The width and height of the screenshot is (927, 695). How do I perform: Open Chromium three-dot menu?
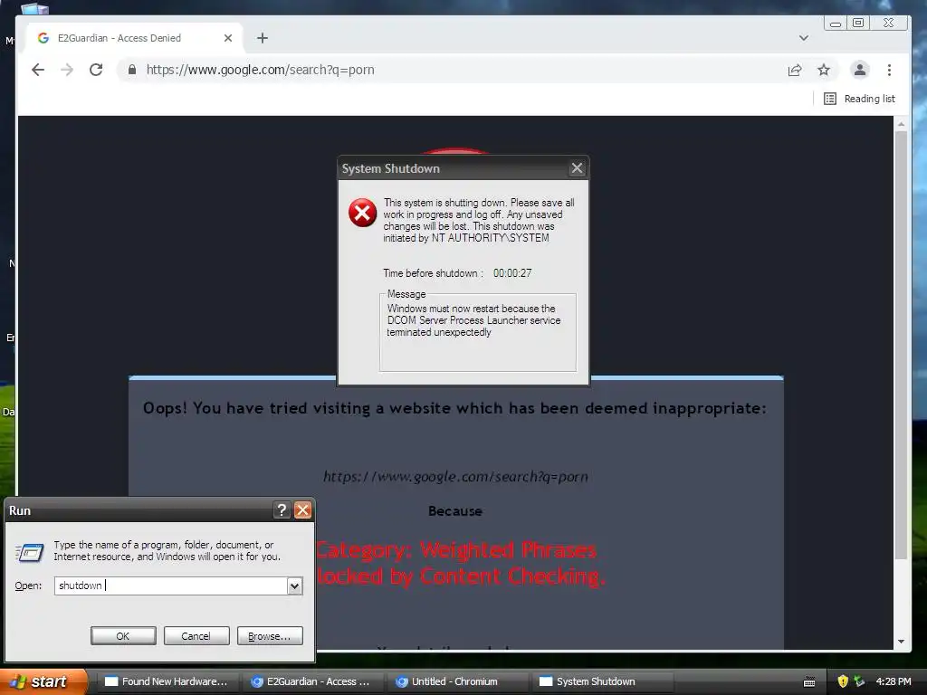[x=889, y=70]
